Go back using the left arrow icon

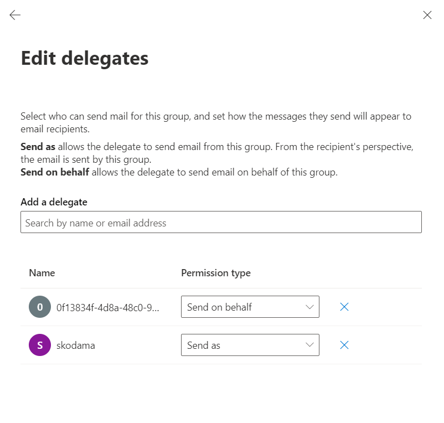pyautogui.click(x=15, y=15)
